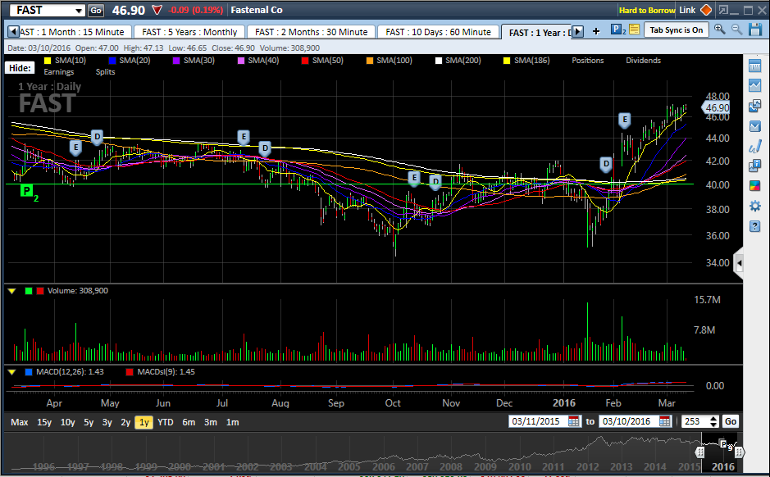Select the 5y time range
Screen dimensions: 770x477
pyautogui.click(x=89, y=422)
